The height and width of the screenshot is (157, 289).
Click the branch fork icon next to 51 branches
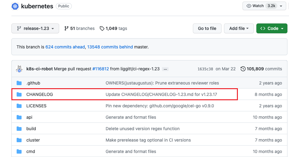tap(66, 28)
